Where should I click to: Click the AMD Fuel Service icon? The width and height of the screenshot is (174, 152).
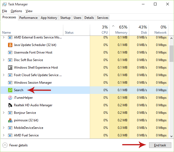pos(10,135)
